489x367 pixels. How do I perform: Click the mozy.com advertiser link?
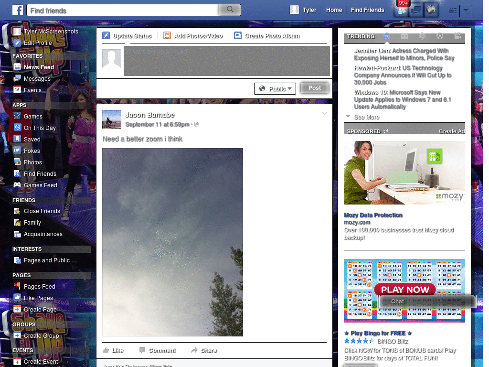tap(357, 222)
